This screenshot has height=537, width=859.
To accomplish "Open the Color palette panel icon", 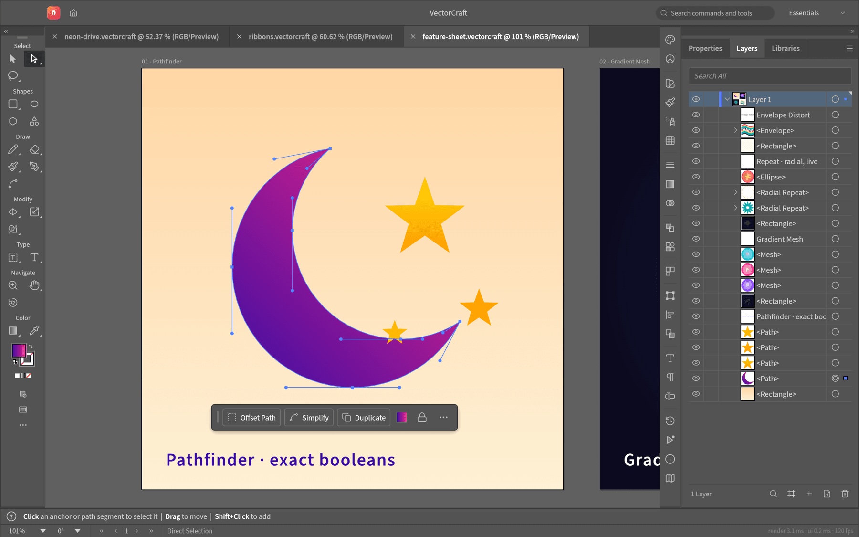I will click(670, 40).
